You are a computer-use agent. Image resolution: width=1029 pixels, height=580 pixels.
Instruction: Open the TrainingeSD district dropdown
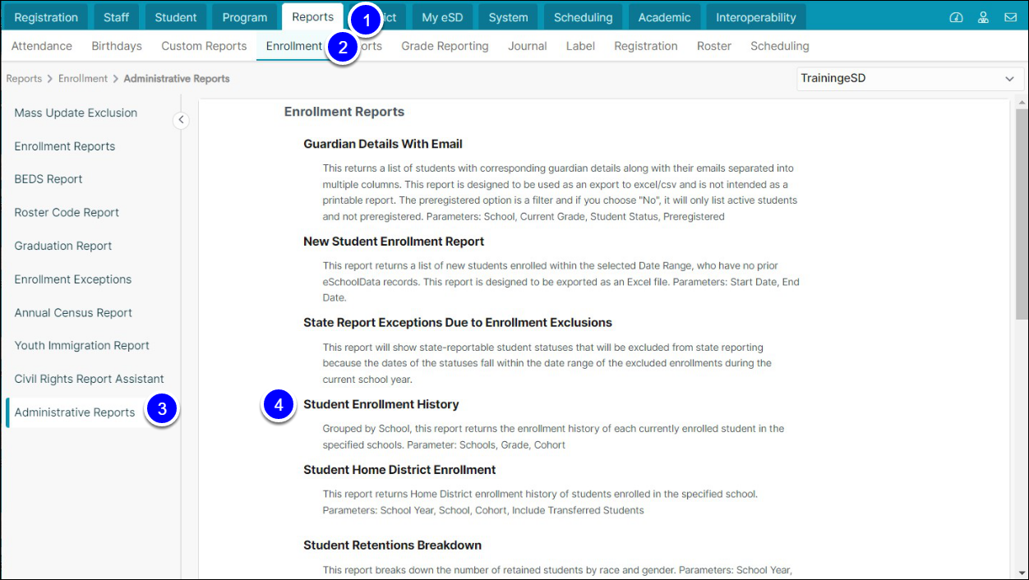909,79
